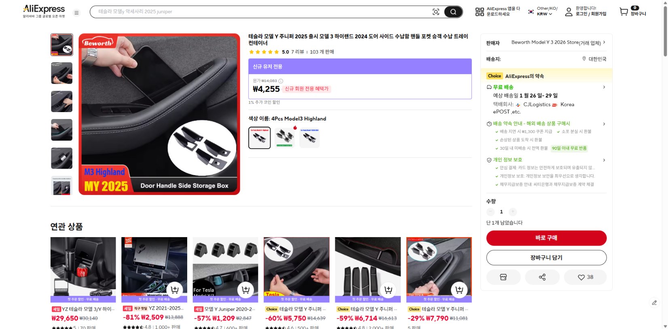View third product thumbnail image
This screenshot has height=329, width=668.
click(x=62, y=101)
